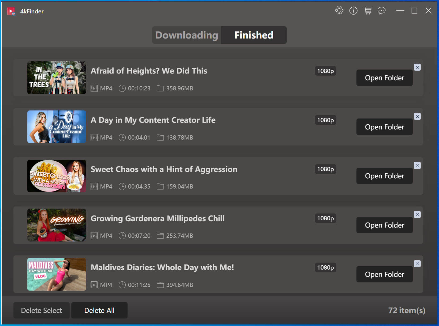This screenshot has height=326, width=439.
Task: Click the Delete Select button
Action: tap(41, 310)
